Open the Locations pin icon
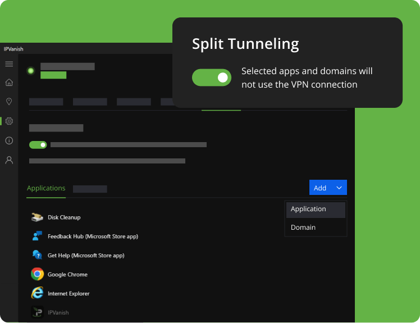The width and height of the screenshot is (420, 323). point(9,102)
